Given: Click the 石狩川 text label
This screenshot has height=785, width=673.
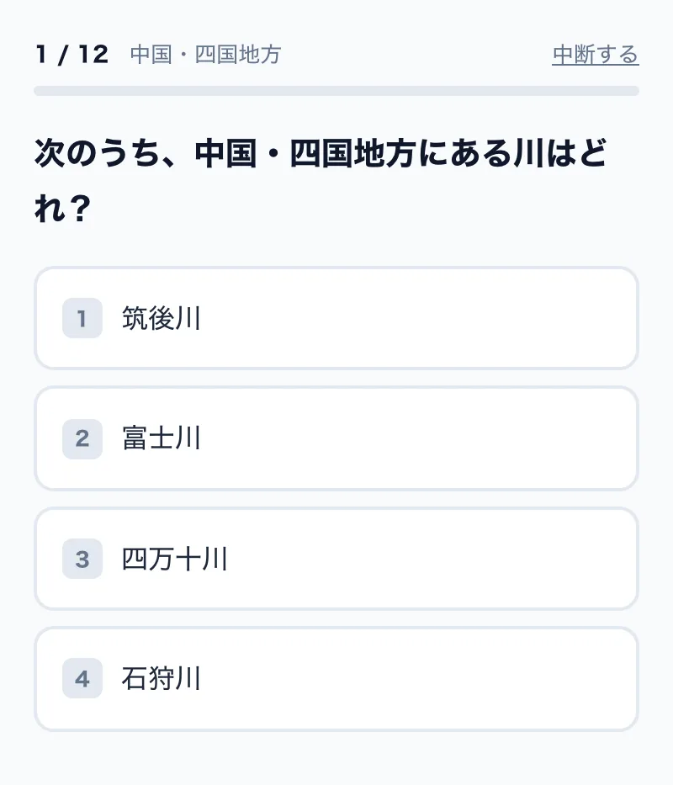Looking at the screenshot, I should (x=162, y=678).
